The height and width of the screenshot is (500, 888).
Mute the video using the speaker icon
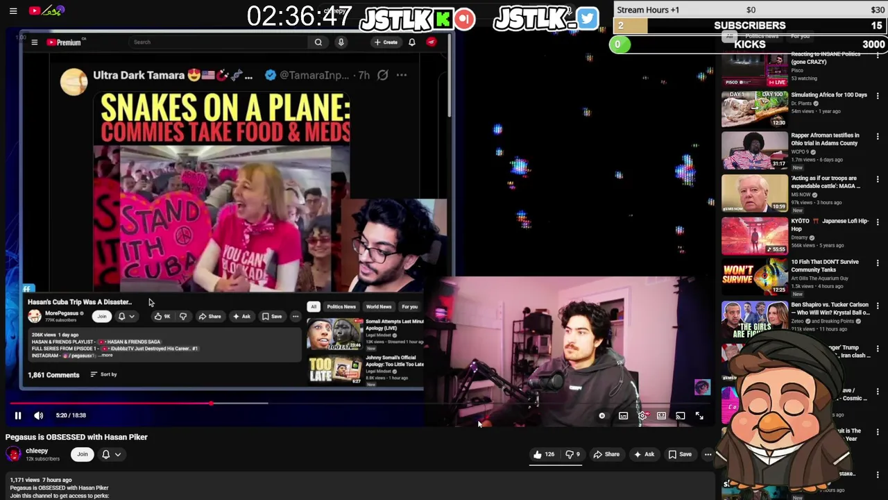click(x=39, y=415)
